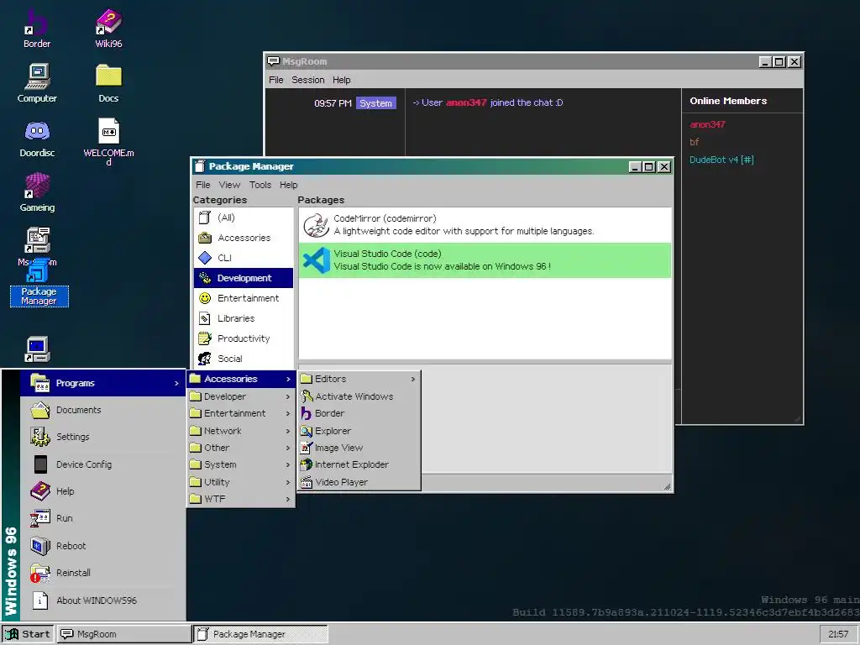Launch Explorer from Accessories submenu
Viewport: 860px width, 645px height.
coord(359,431)
